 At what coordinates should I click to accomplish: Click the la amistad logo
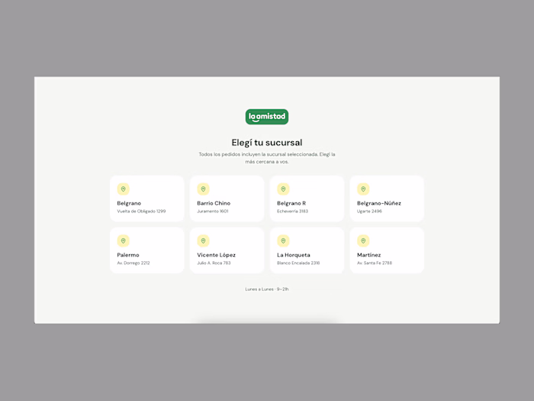267,117
